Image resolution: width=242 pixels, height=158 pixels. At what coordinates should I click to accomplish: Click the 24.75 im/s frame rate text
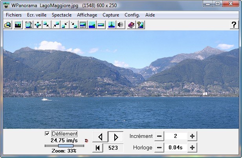(64, 141)
